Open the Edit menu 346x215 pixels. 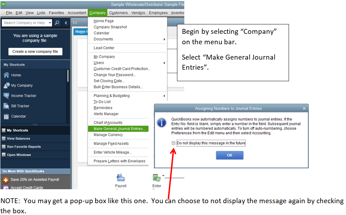click(19, 13)
